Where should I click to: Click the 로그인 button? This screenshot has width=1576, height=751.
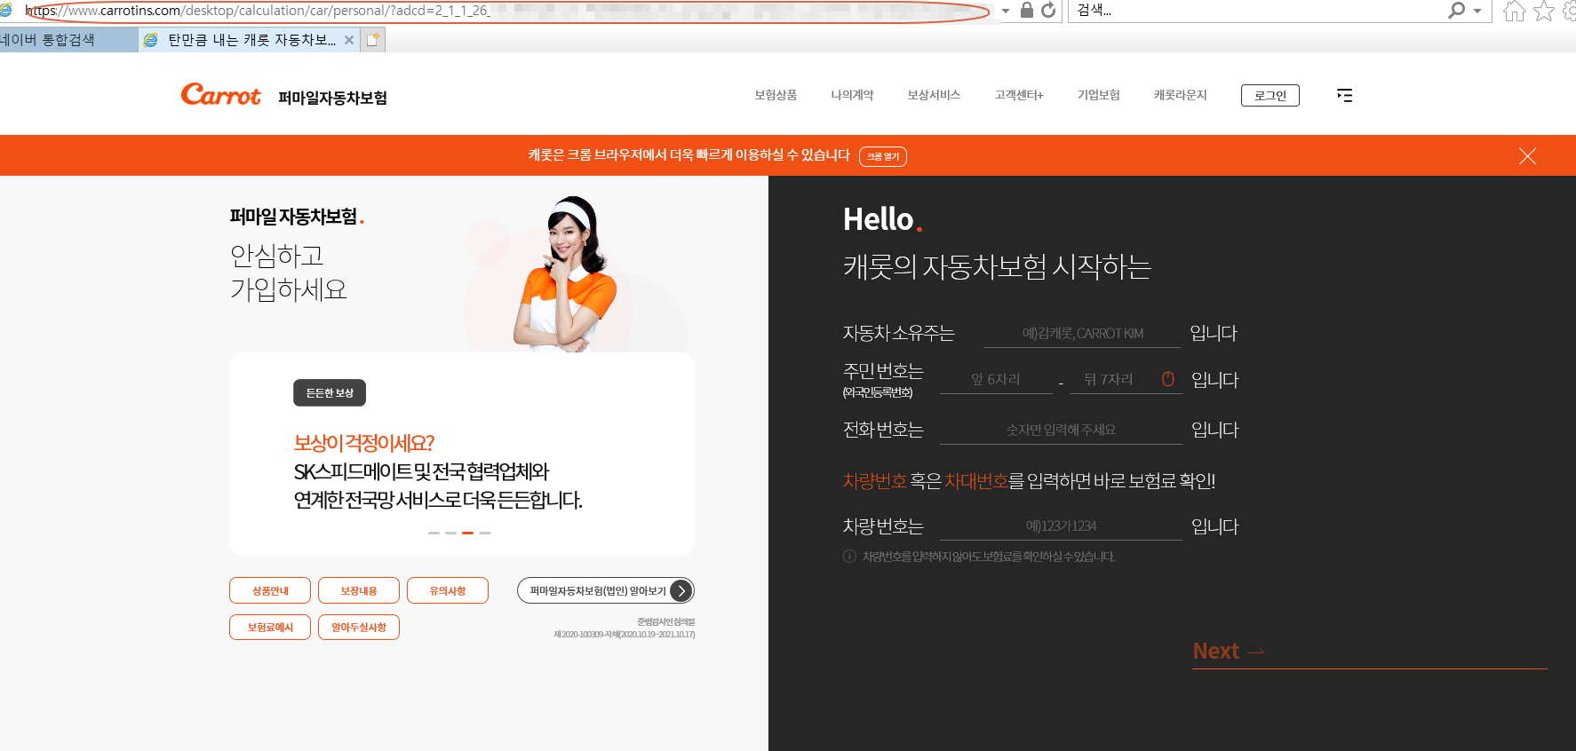pos(1270,95)
